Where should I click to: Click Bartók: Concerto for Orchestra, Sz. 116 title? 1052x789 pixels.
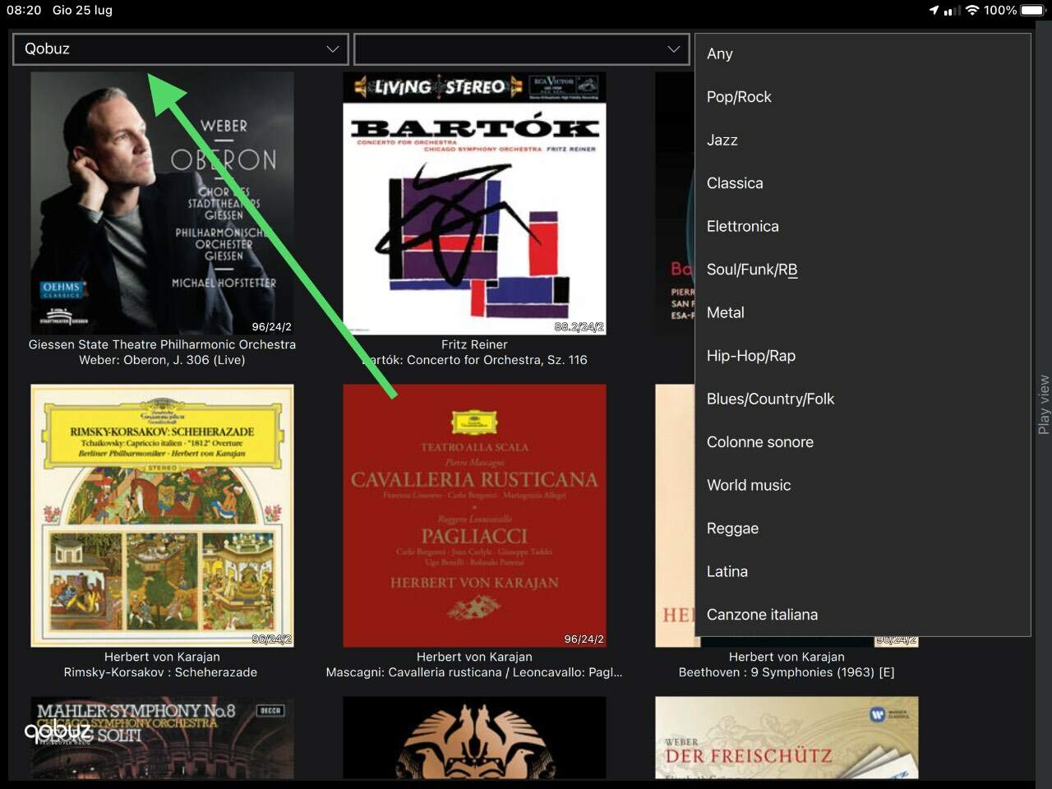point(474,360)
